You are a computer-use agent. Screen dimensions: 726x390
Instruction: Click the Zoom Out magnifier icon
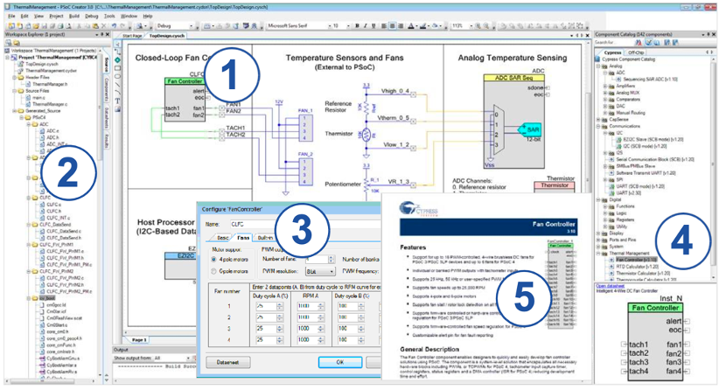tap(486, 26)
